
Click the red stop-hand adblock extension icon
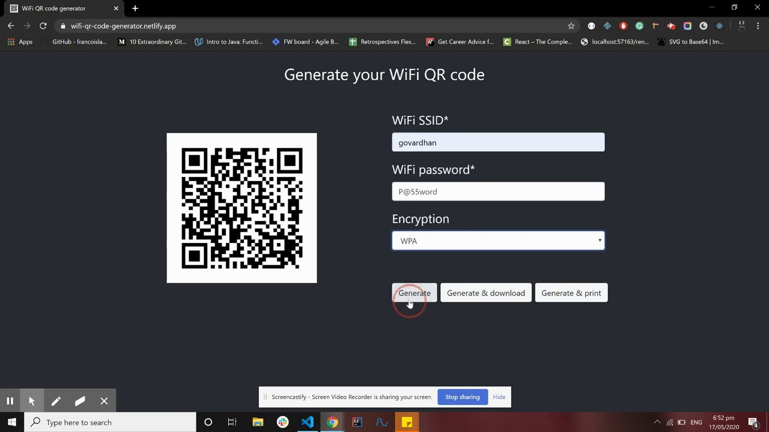coord(623,26)
